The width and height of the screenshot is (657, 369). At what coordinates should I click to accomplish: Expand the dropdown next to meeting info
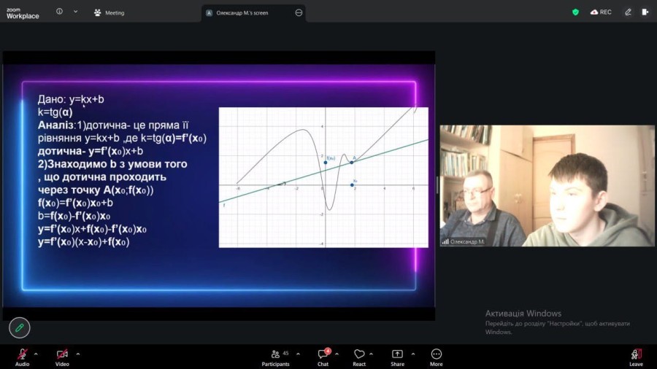(x=75, y=12)
